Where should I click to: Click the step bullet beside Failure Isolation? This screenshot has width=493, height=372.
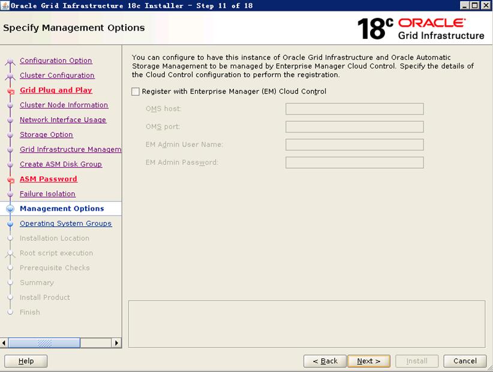[10, 194]
